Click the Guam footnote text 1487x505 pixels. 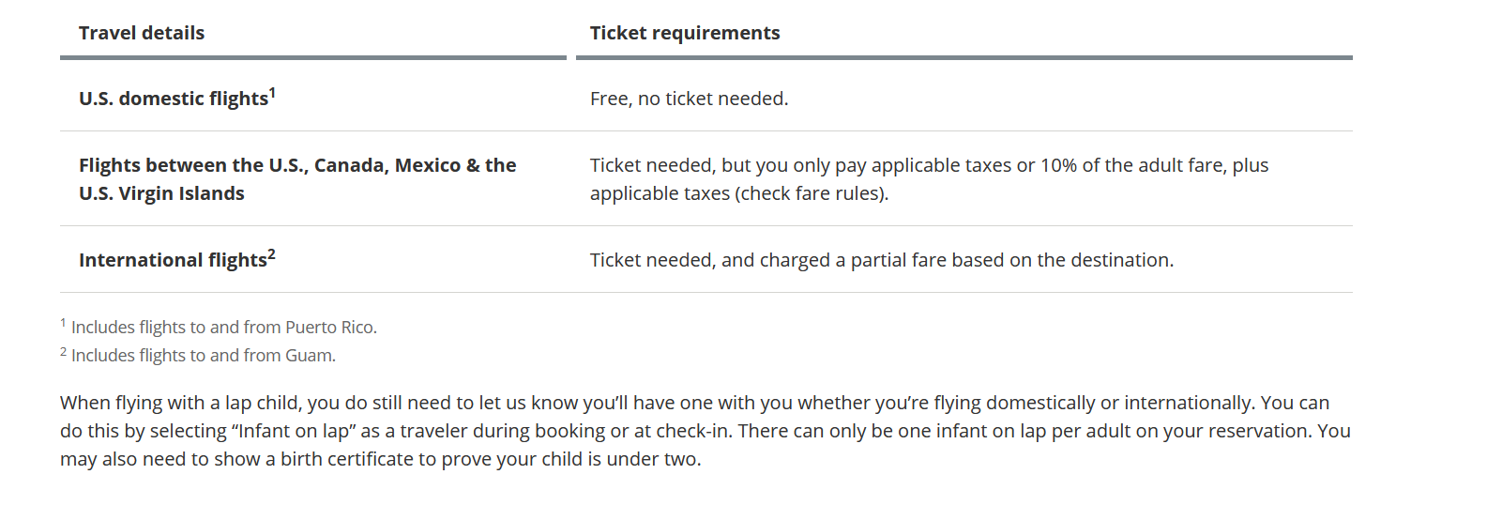[204, 355]
